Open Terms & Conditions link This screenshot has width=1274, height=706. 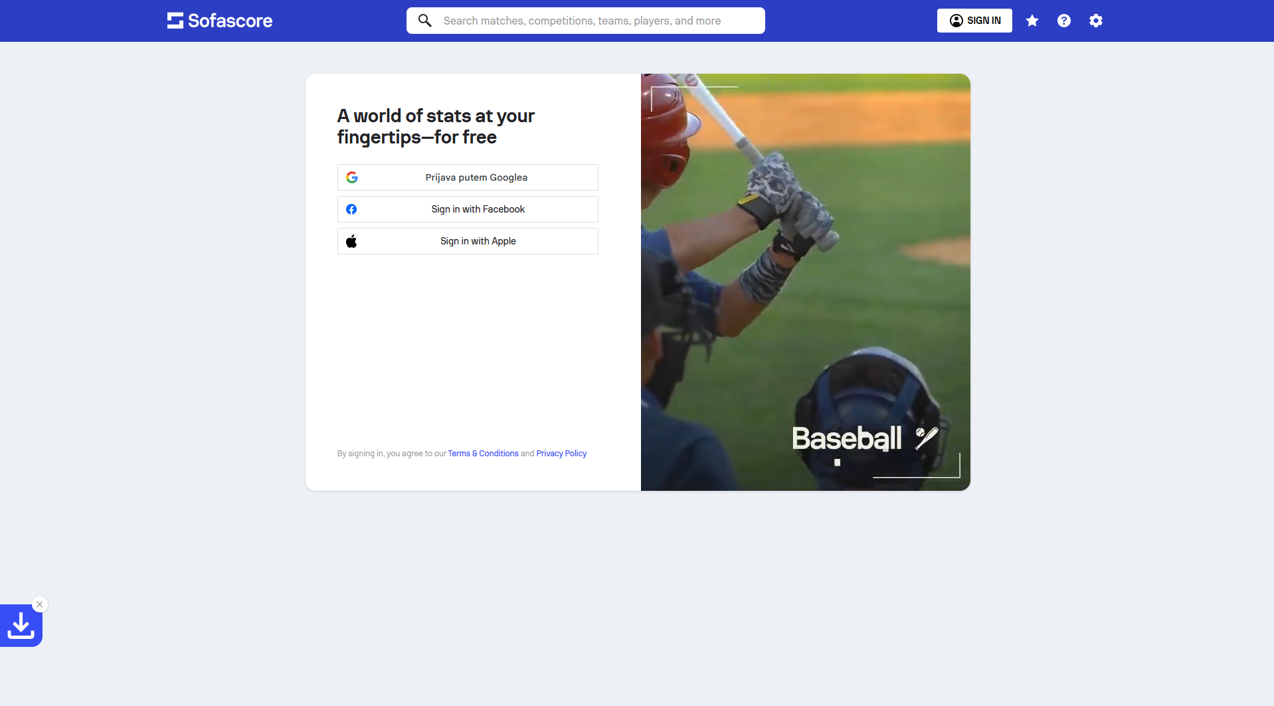click(483, 454)
